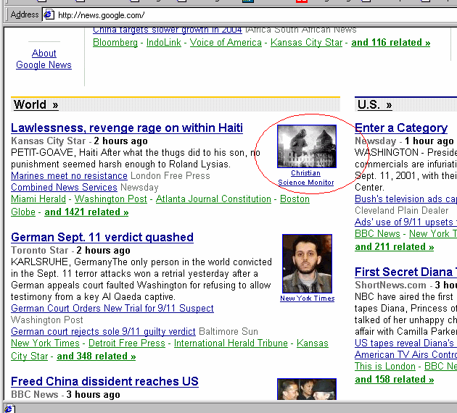Open 'German court rejects sole 9/11 guilty verdict'
This screenshot has height=413, width=457.
click(103, 332)
